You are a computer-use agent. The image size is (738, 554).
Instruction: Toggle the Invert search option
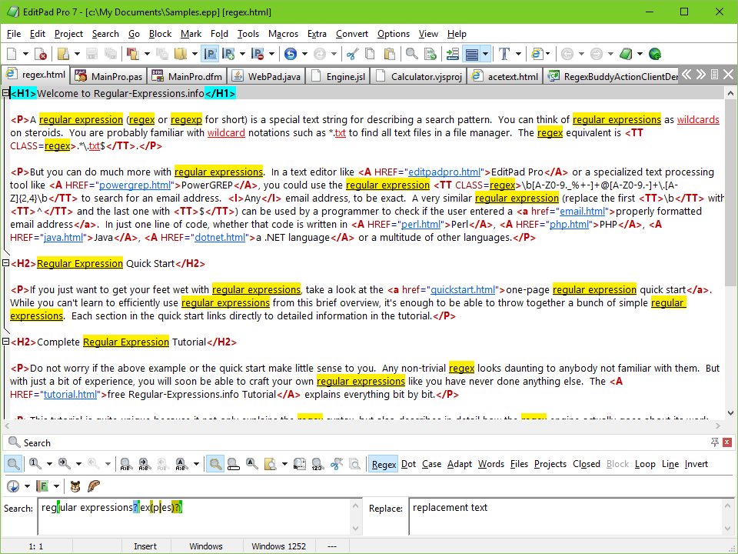(696, 464)
